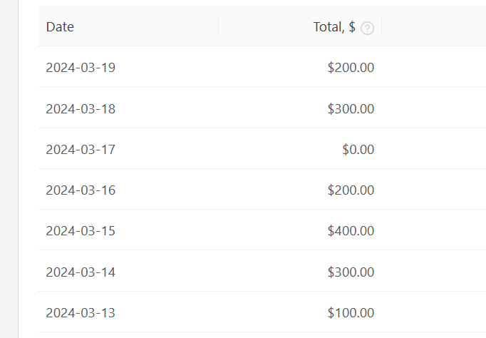
Task: Click the column divider after Total header
Action: point(381,26)
